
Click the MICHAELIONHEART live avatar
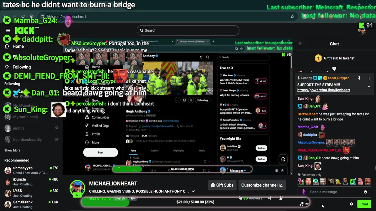[x=77, y=188]
